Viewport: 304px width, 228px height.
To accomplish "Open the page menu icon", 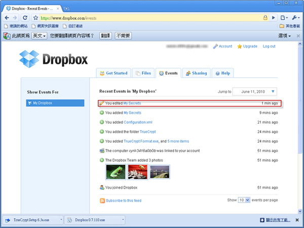I will point(284,18).
